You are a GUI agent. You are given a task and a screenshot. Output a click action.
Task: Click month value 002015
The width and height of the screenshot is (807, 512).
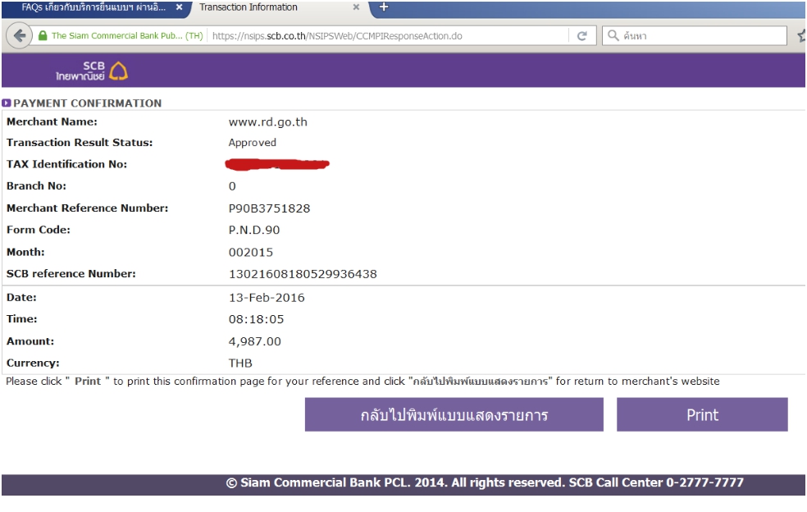251,253
